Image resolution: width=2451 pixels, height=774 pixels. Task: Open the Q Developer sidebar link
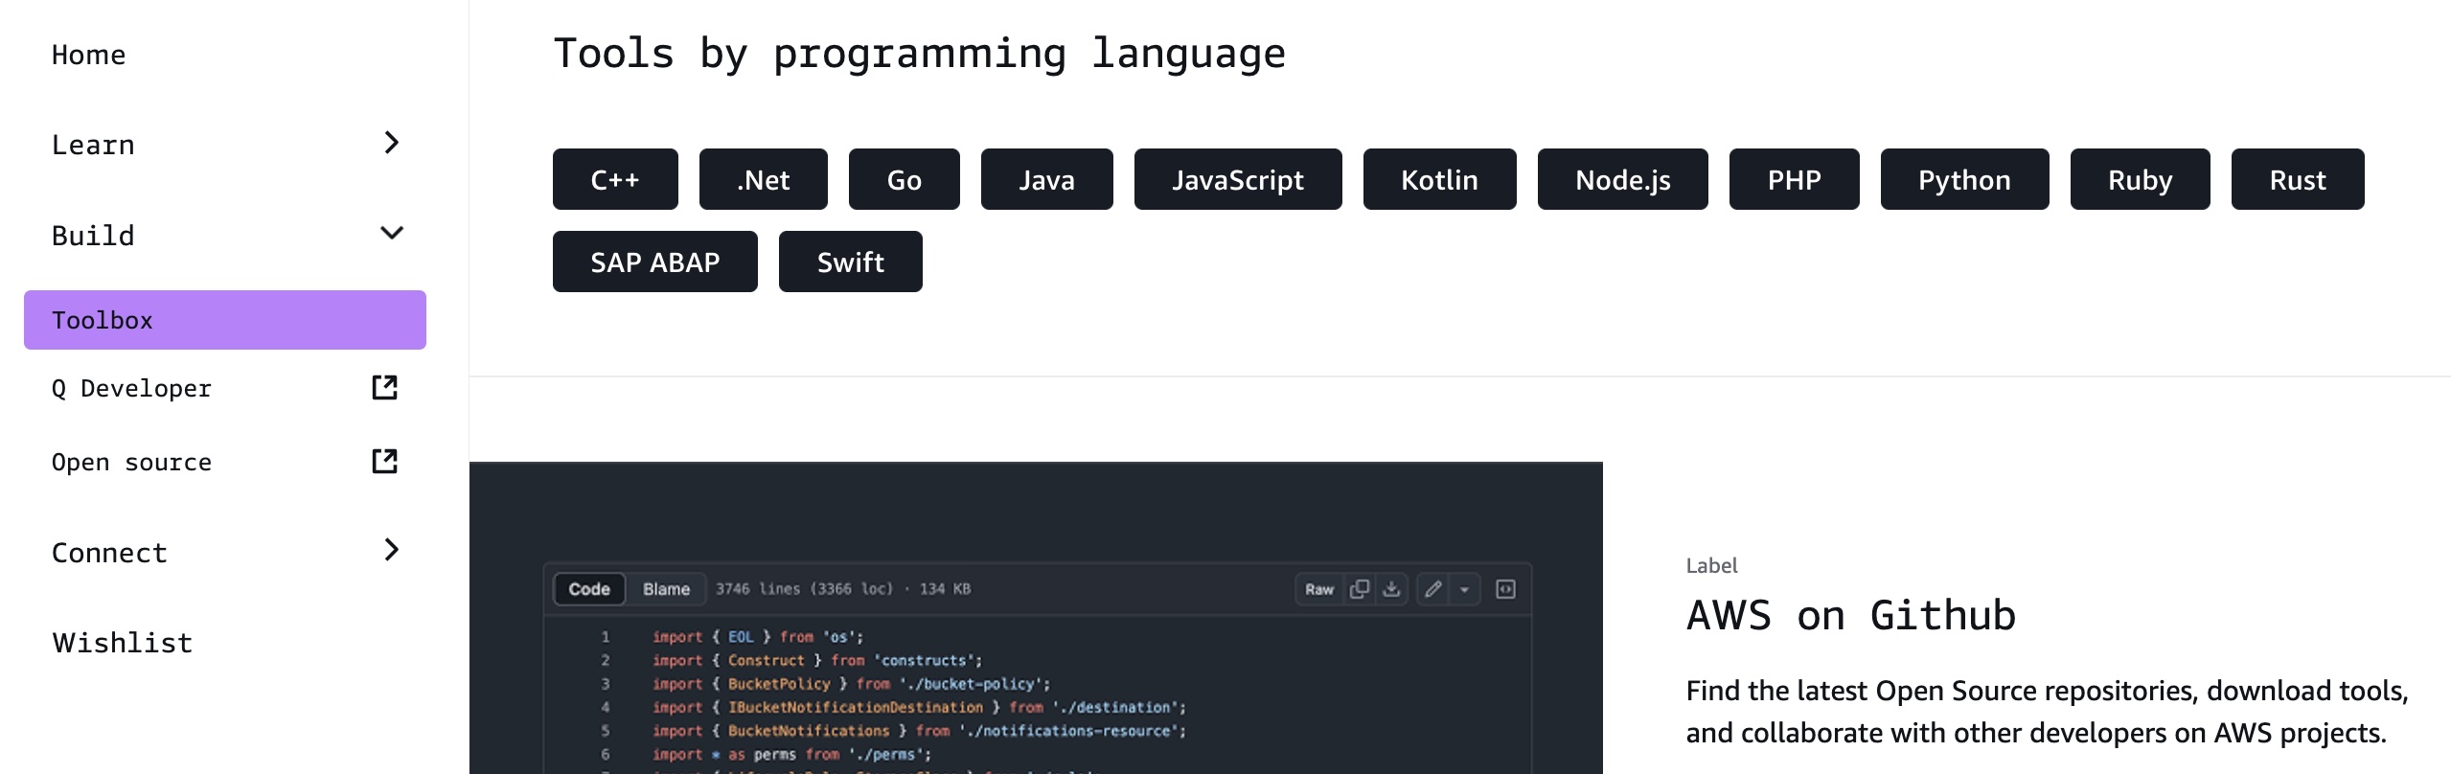pyautogui.click(x=131, y=388)
